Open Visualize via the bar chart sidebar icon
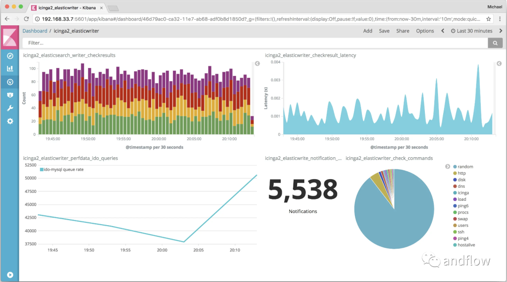The height and width of the screenshot is (282, 507). 10,69
